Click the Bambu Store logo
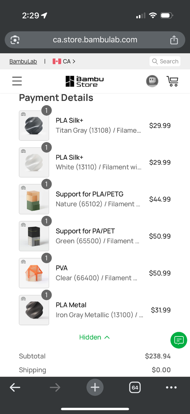 point(84,81)
